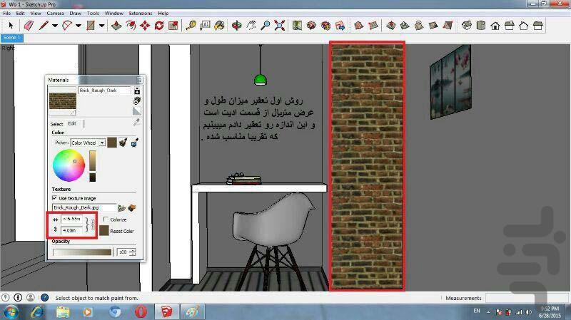Open the Edit menu
The height and width of the screenshot is (320, 571).
(21, 13)
